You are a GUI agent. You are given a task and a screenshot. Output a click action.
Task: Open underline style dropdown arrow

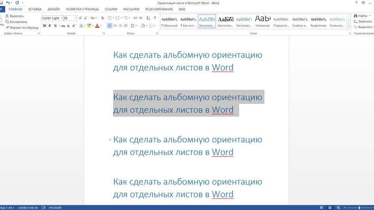(59, 26)
